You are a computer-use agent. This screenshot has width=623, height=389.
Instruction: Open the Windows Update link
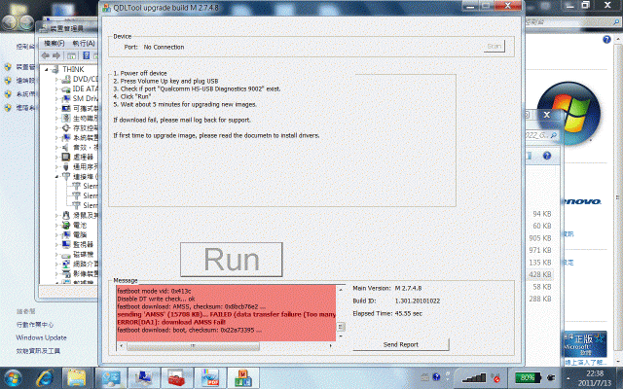click(41, 337)
